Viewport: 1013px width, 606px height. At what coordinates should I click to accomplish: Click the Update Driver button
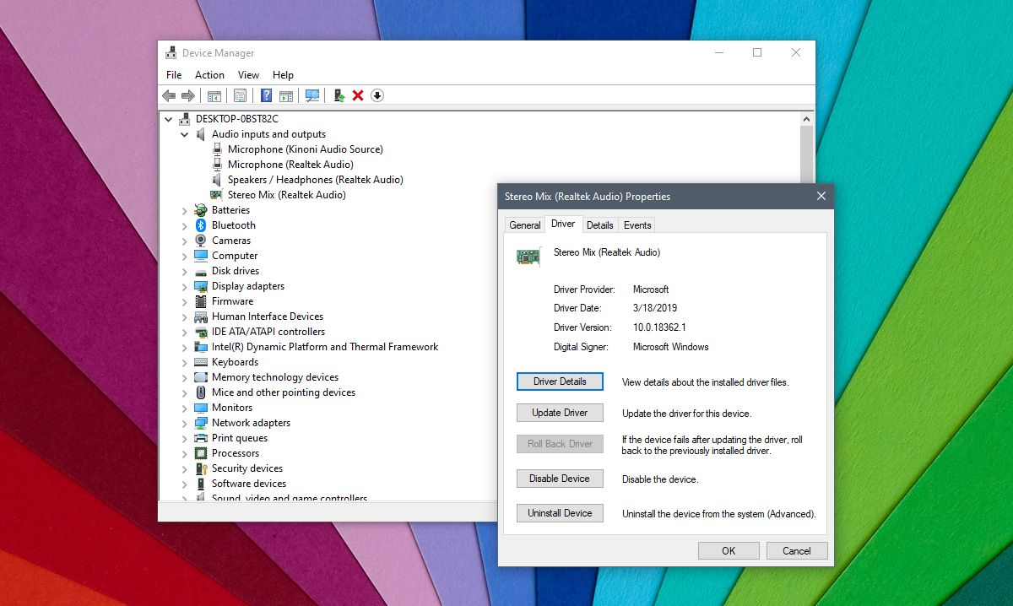click(x=560, y=413)
